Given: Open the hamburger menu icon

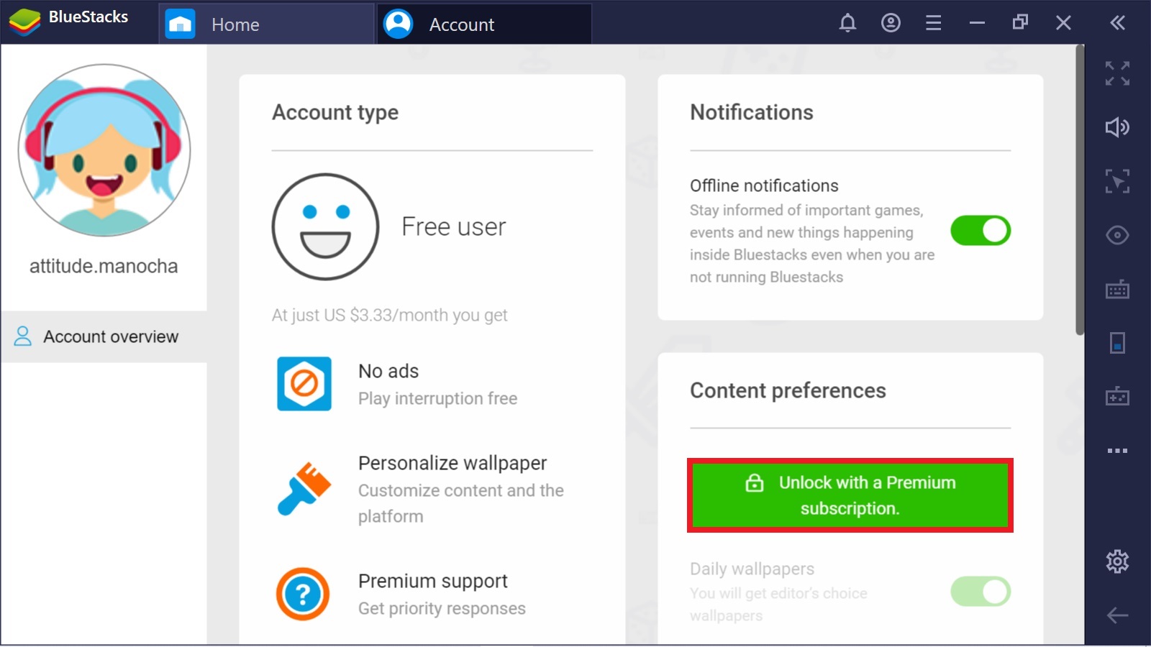Looking at the screenshot, I should point(933,23).
